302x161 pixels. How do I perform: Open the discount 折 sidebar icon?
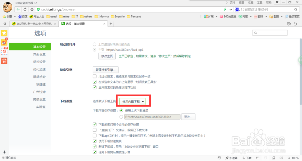coord(4,61)
